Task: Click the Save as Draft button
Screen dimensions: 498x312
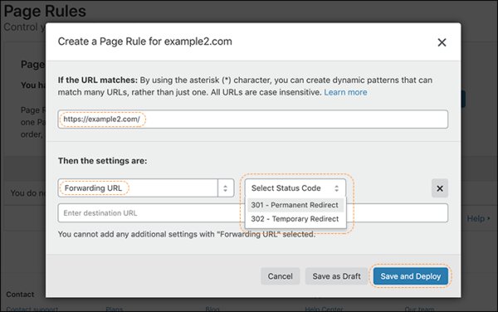Action: (336, 276)
